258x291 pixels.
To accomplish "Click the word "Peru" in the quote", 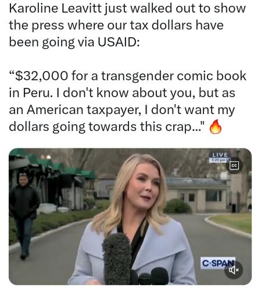I will click(37, 93).
